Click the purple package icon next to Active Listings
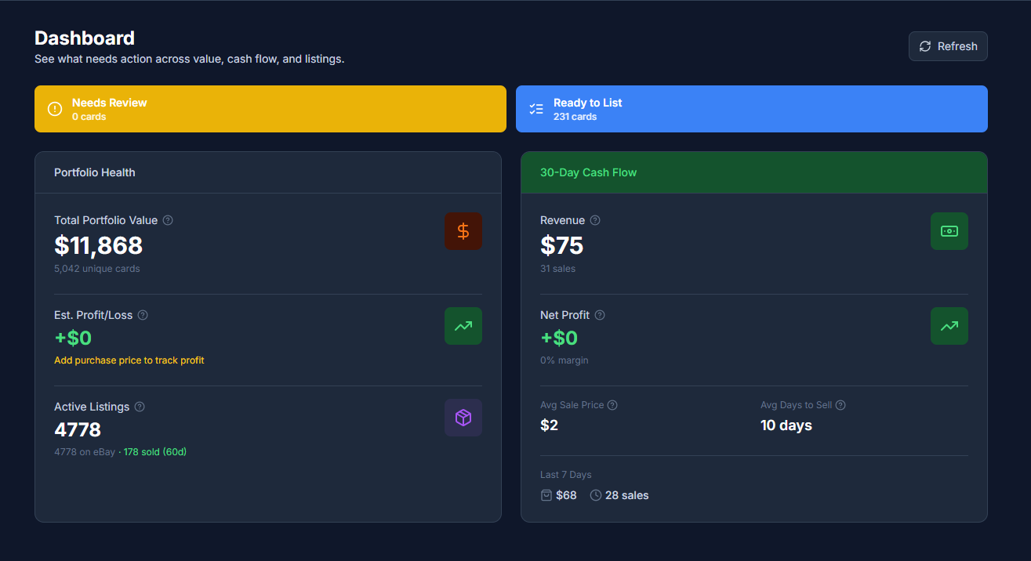Screen dimensions: 1031x561 click(463, 418)
